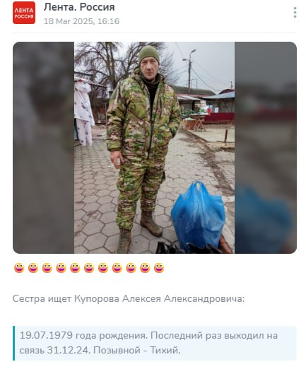
Task: Click the second smiley emoji in the row
Action: [x=33, y=268]
